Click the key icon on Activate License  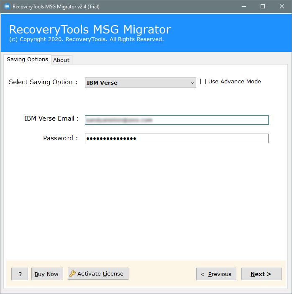click(72, 273)
